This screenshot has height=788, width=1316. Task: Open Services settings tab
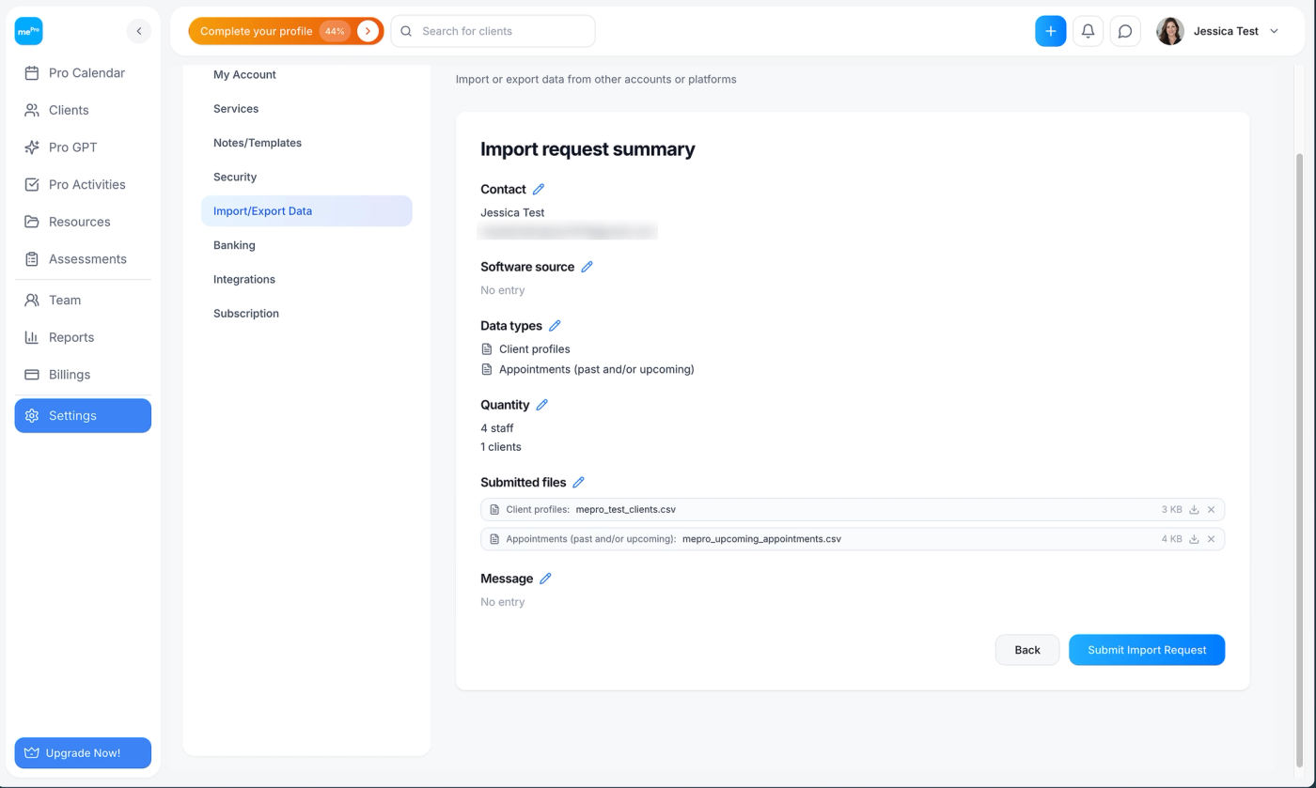tap(306, 109)
